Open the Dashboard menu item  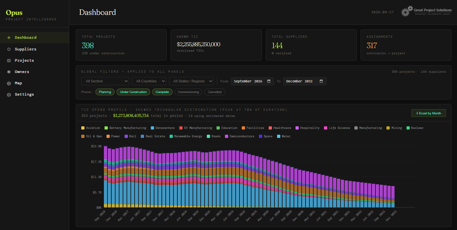pos(34,37)
